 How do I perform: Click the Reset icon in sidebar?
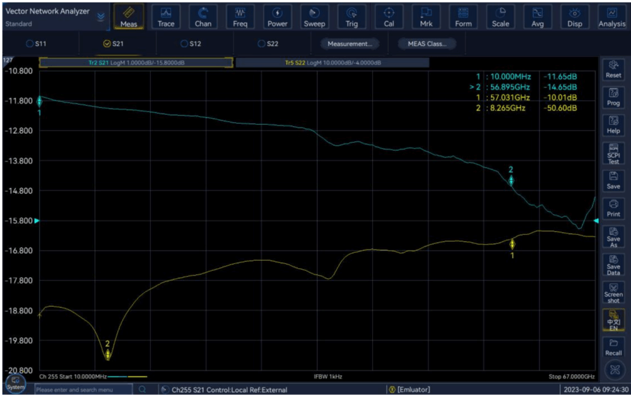pos(613,69)
